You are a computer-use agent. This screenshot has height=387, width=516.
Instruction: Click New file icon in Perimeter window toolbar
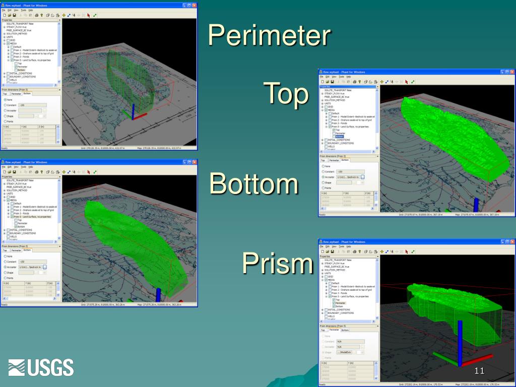[x=5, y=15]
